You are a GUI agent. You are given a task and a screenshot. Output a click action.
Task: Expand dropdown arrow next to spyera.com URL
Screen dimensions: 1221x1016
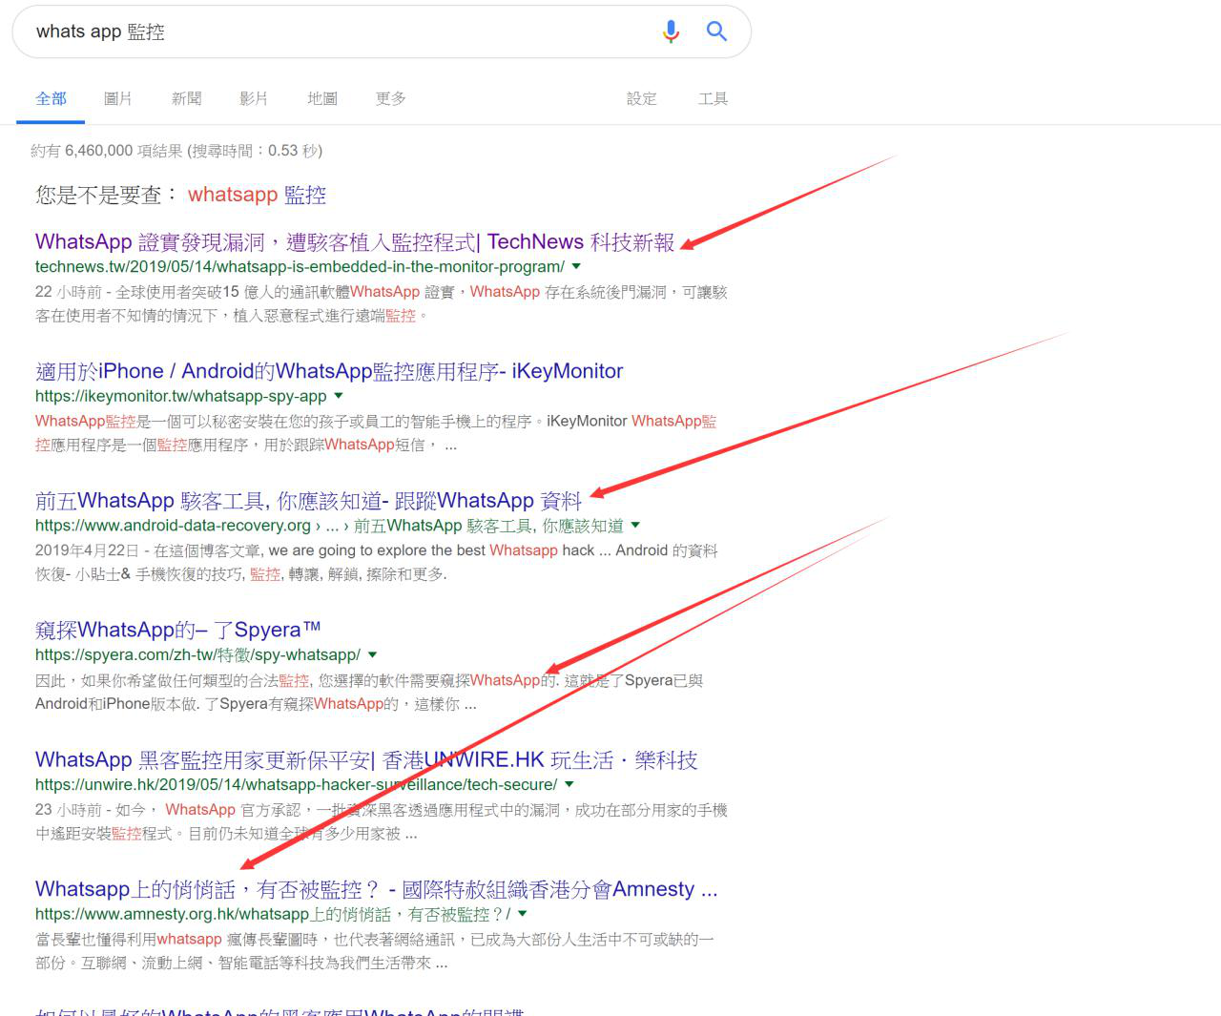(x=372, y=655)
